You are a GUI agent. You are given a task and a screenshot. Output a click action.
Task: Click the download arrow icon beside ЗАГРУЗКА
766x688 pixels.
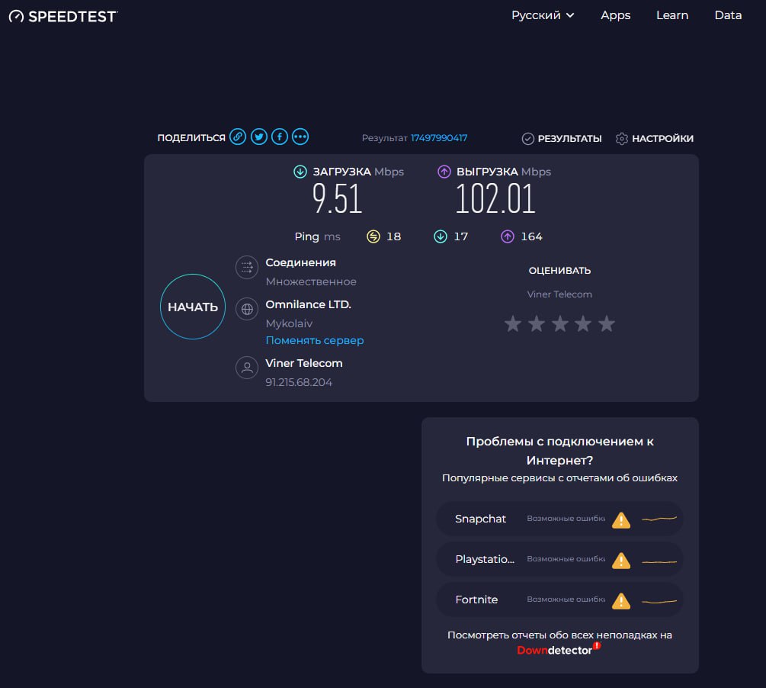click(x=300, y=172)
